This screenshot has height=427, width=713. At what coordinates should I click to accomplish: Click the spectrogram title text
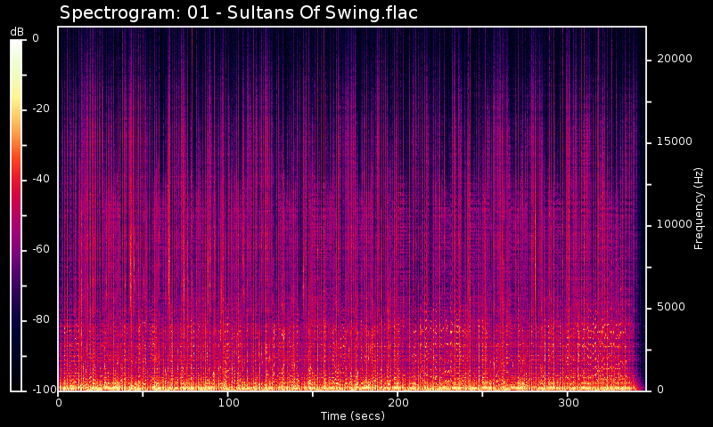click(239, 12)
